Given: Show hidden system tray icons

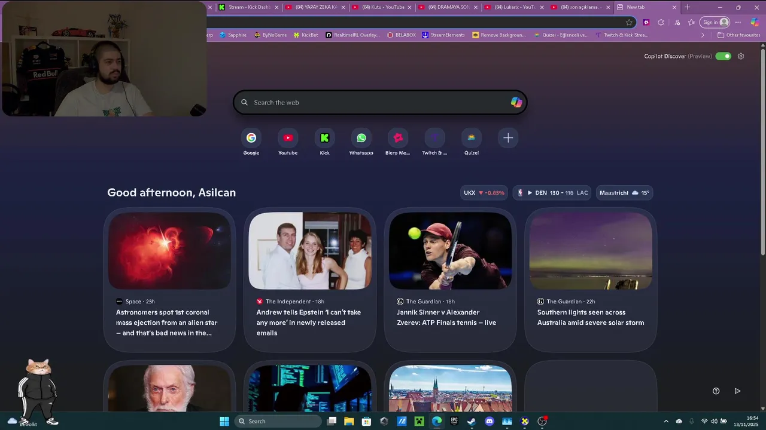Looking at the screenshot, I should click(666, 421).
